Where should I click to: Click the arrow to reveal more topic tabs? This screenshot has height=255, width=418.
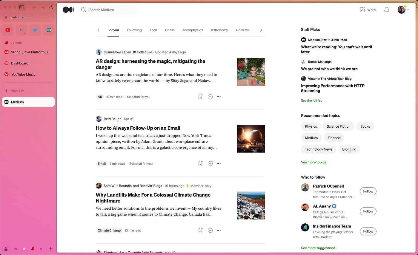(261, 30)
